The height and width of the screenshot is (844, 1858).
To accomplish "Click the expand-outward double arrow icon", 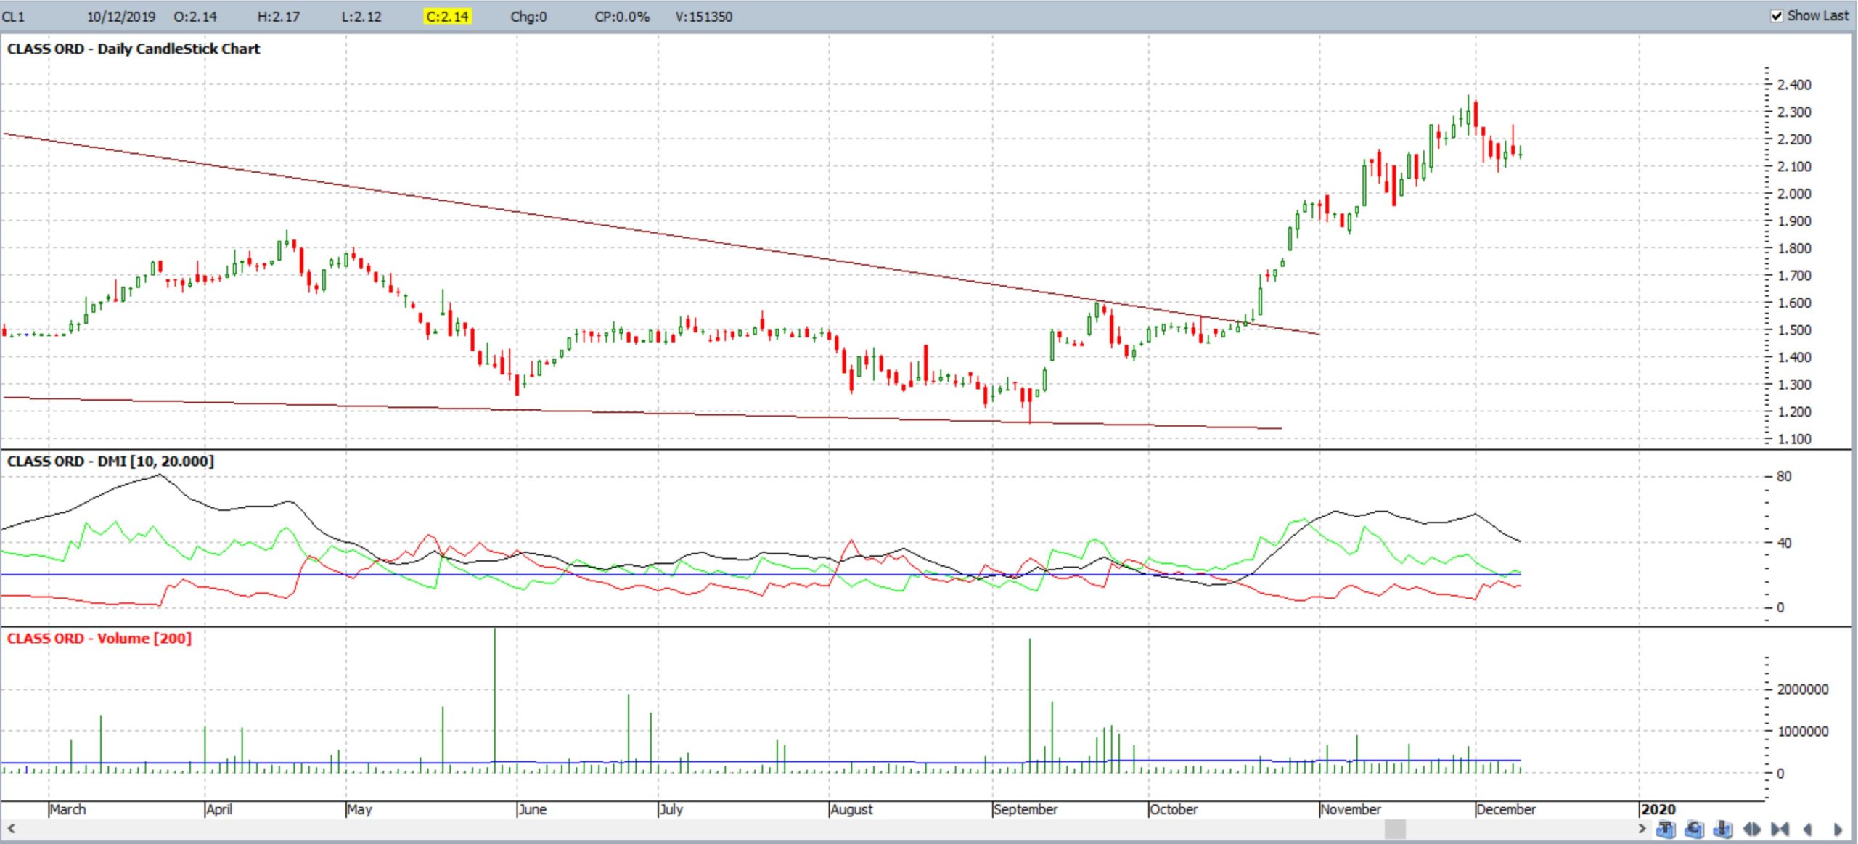I will click(x=1751, y=829).
